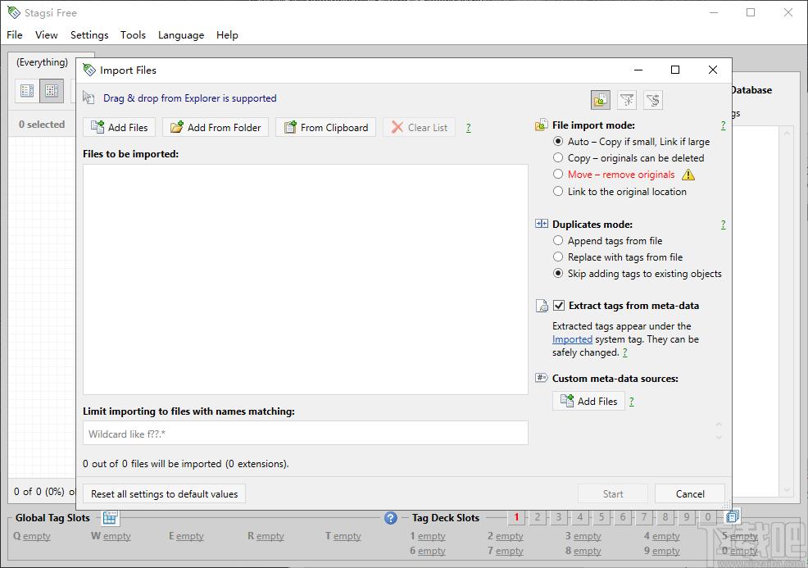Click the Custom meta-data sources tag icon

point(541,378)
